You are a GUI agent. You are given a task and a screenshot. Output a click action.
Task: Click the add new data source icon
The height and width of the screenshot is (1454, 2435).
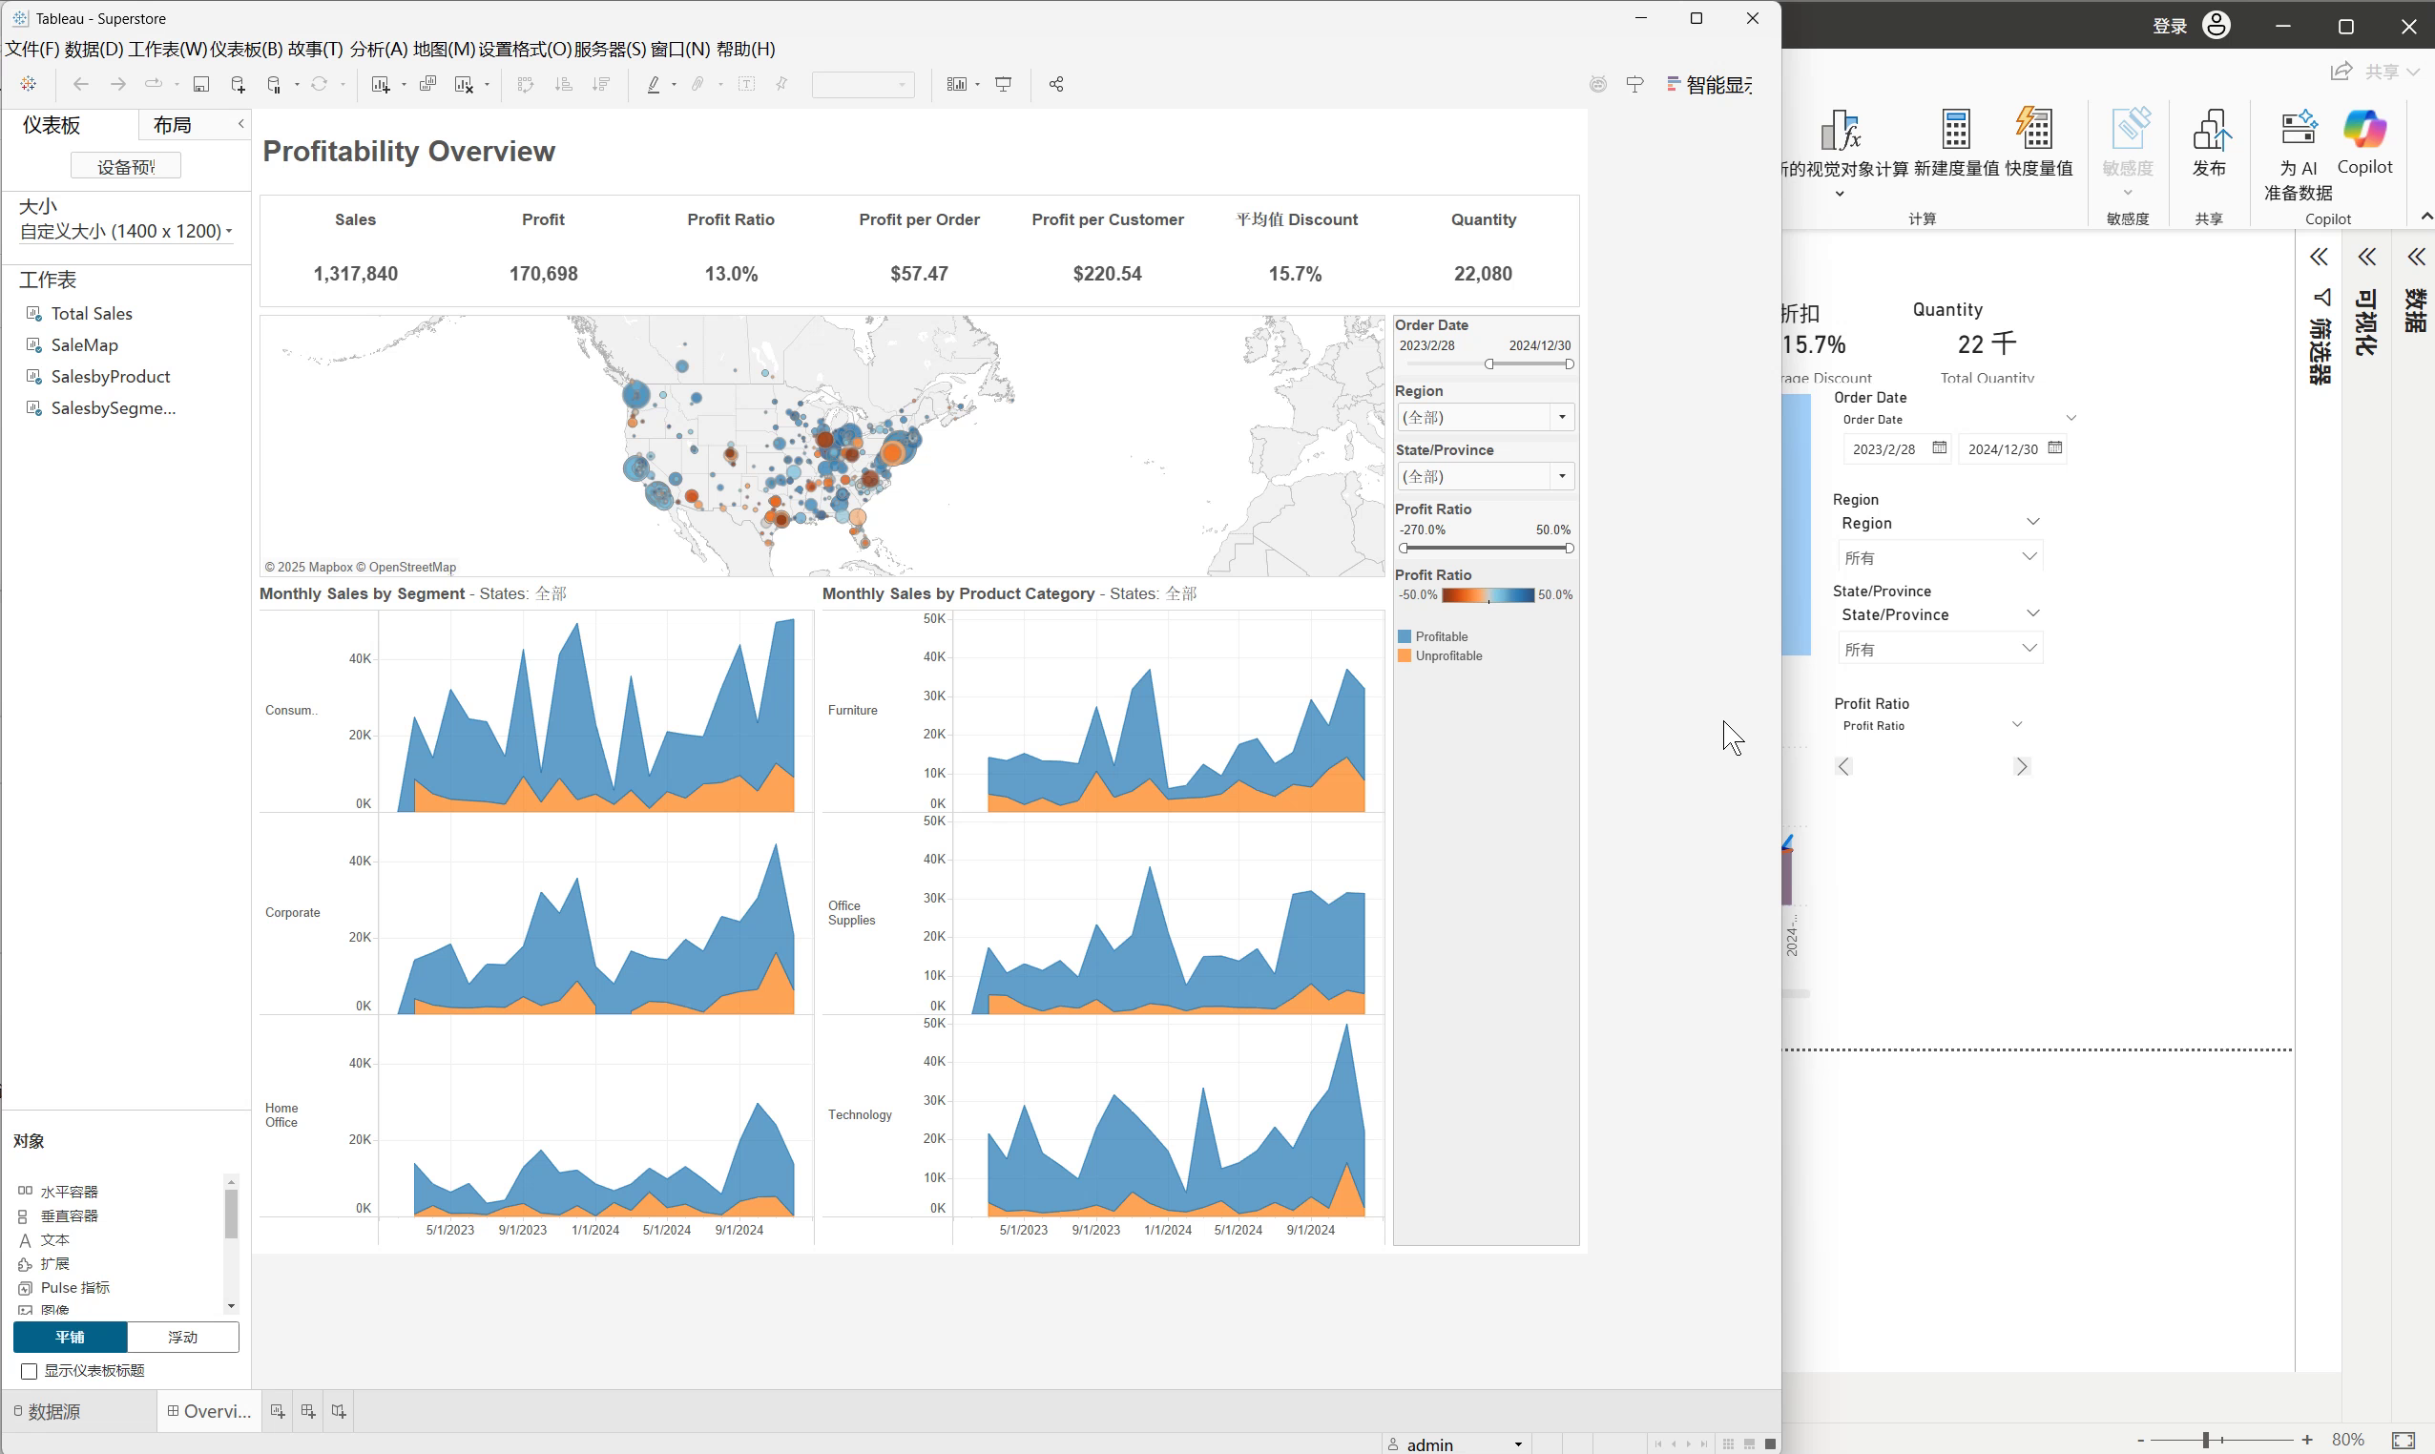point(238,84)
